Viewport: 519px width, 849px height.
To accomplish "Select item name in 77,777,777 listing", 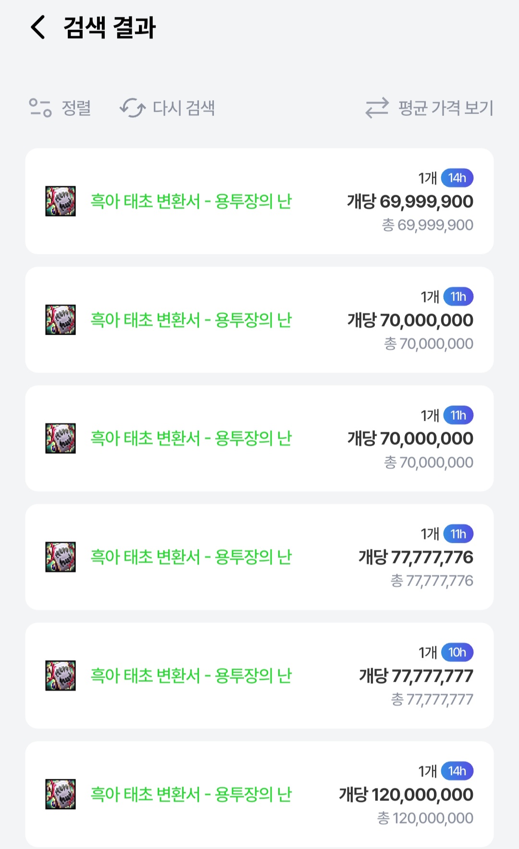I will [191, 675].
